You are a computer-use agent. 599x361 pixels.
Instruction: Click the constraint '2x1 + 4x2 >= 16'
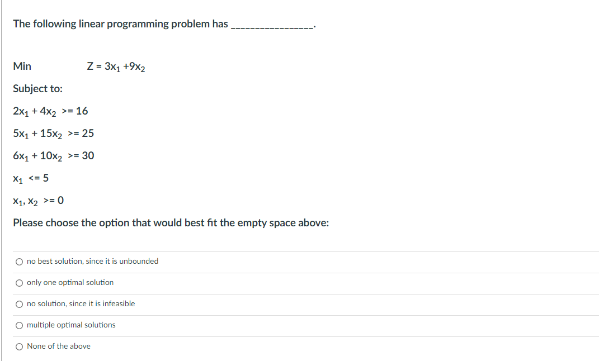[x=50, y=111]
